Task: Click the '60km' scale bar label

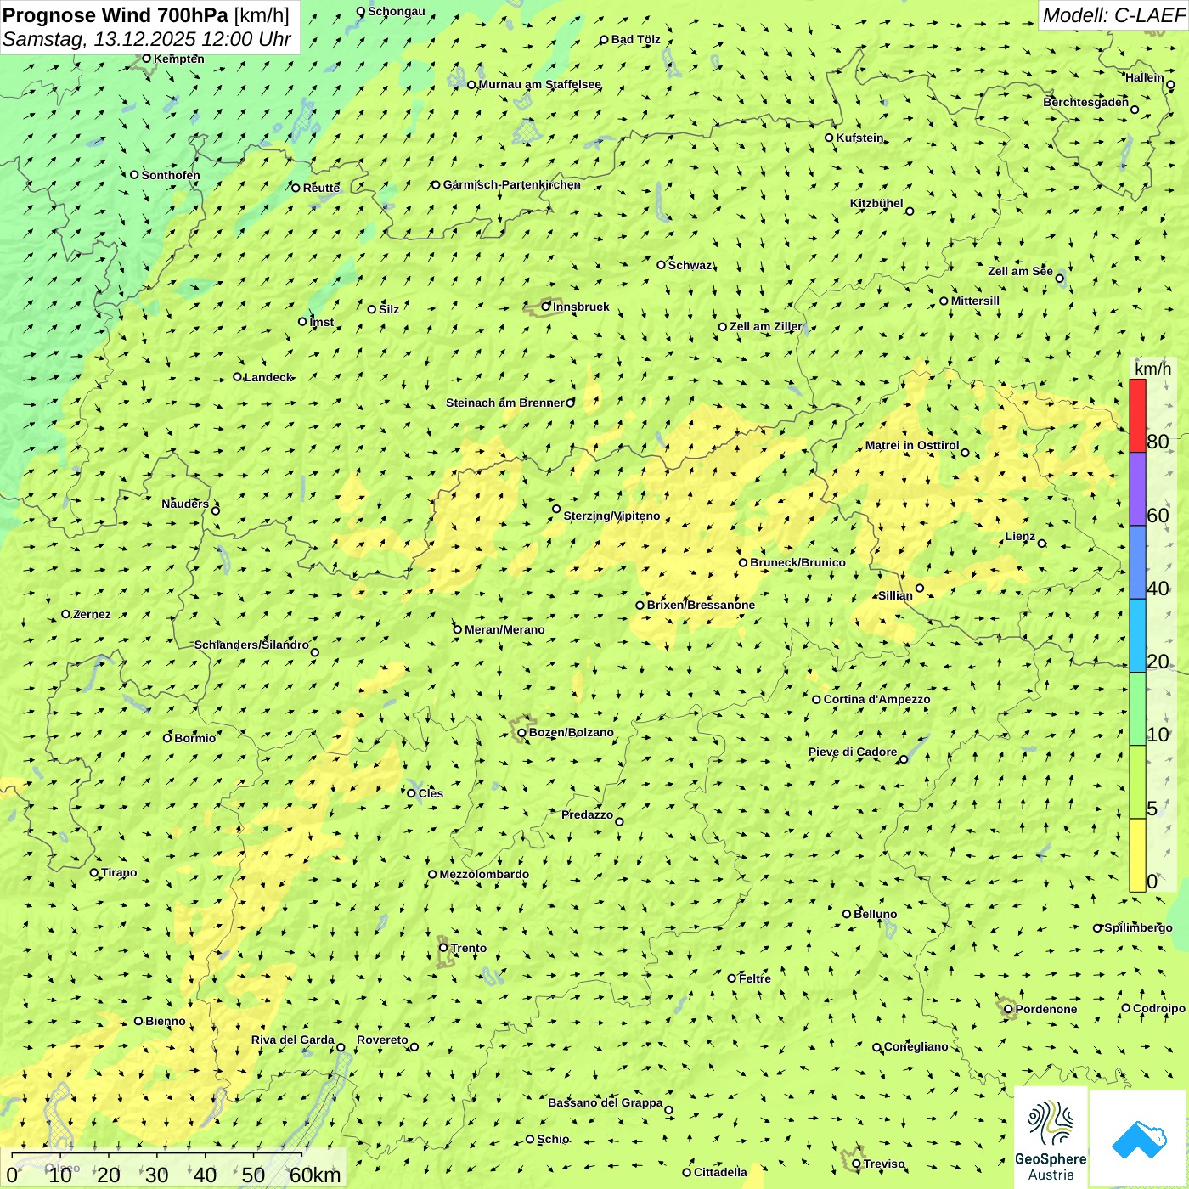Action: (315, 1175)
